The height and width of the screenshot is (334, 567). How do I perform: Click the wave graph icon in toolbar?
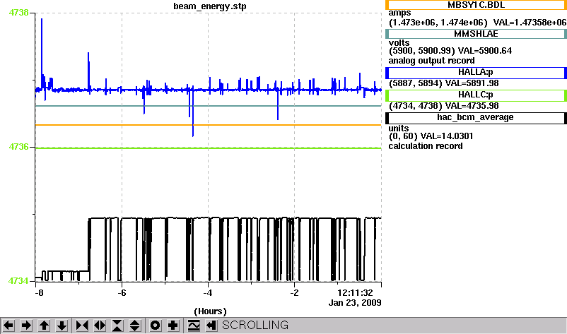(194, 326)
